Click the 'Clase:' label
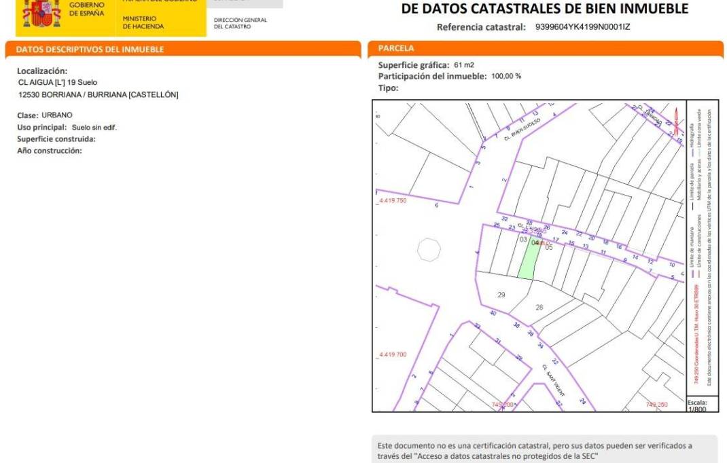Viewport: 727px width, 463px height. click(x=28, y=115)
